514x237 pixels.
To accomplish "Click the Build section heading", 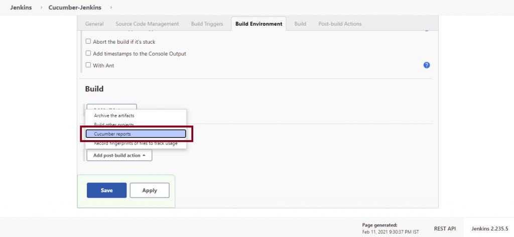I will [94, 89].
